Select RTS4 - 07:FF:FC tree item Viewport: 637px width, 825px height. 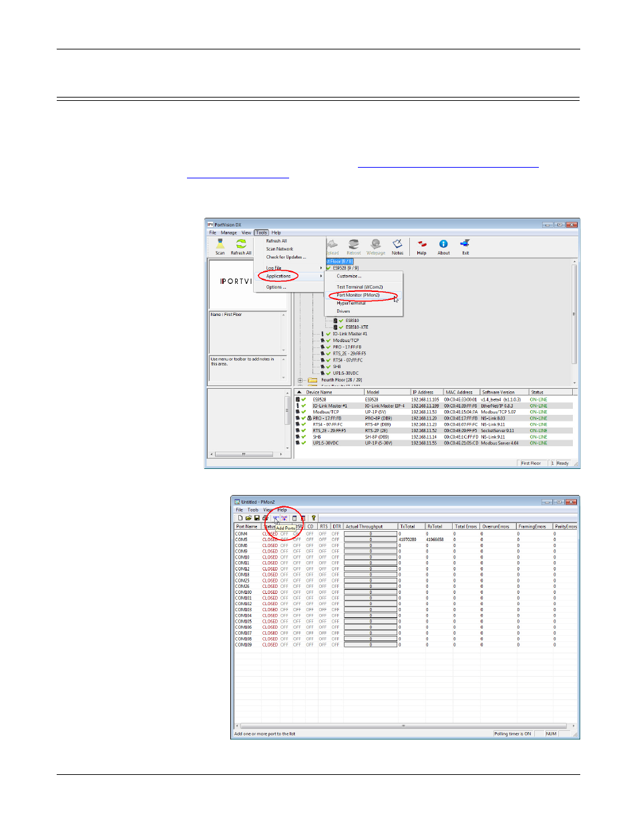(348, 360)
